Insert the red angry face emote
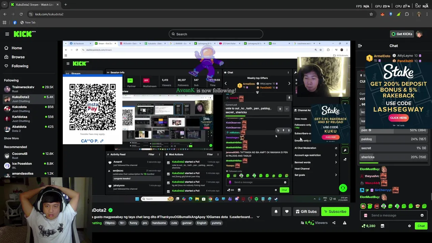The width and height of the screenshot is (432, 243). click(x=377, y=206)
